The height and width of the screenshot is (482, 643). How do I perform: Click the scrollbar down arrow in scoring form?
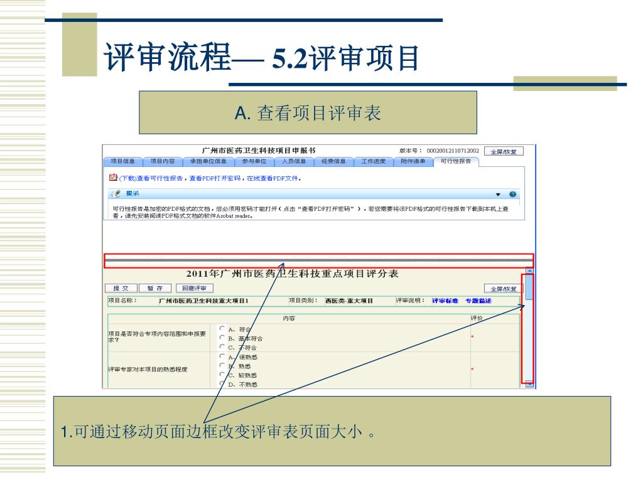[529, 384]
